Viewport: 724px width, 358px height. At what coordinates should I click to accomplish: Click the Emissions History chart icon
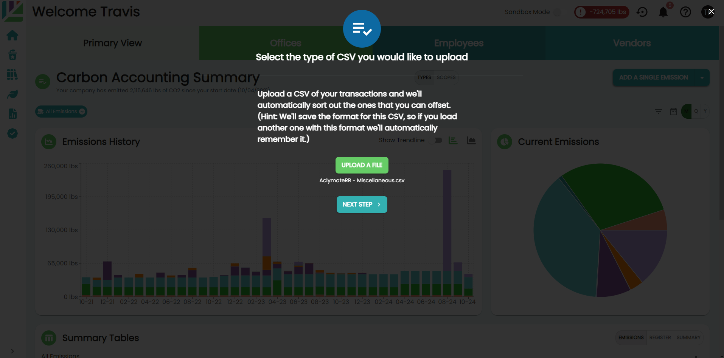49,142
